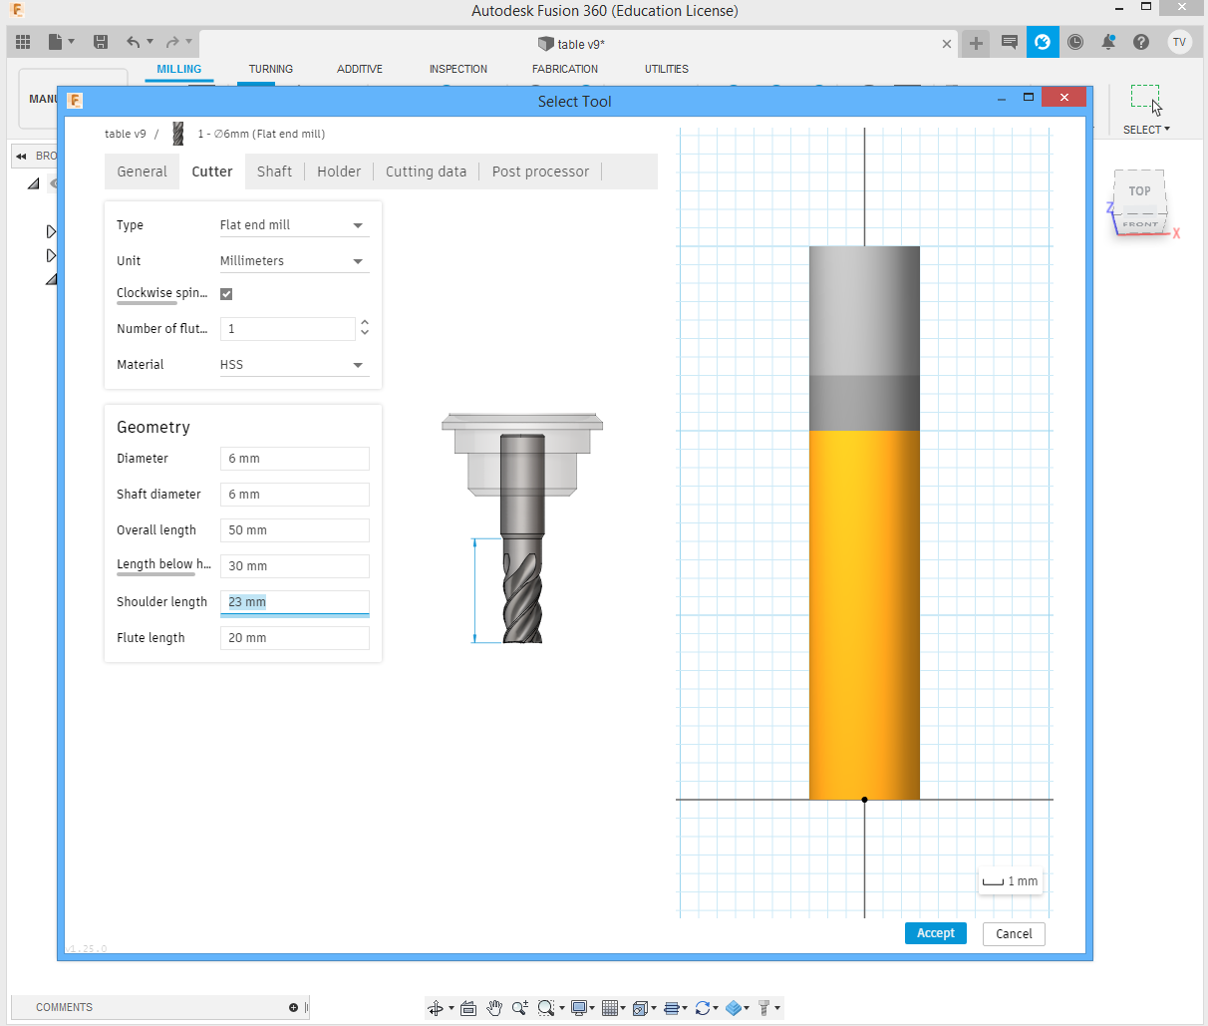Open the Type dropdown showing Flat end mill
This screenshot has height=1026, width=1208.
coord(294,225)
